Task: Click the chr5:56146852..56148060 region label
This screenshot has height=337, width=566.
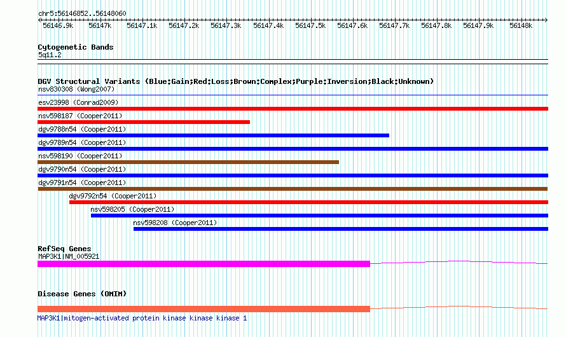Action: 82,13
